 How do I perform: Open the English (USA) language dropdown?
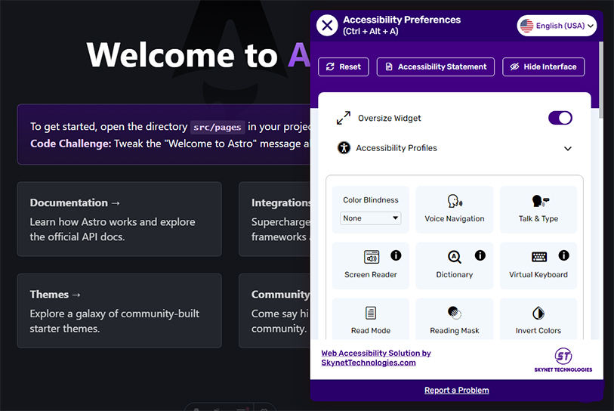point(557,26)
